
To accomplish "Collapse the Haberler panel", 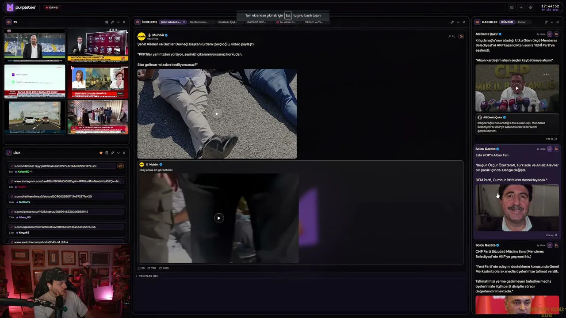I will point(551,22).
